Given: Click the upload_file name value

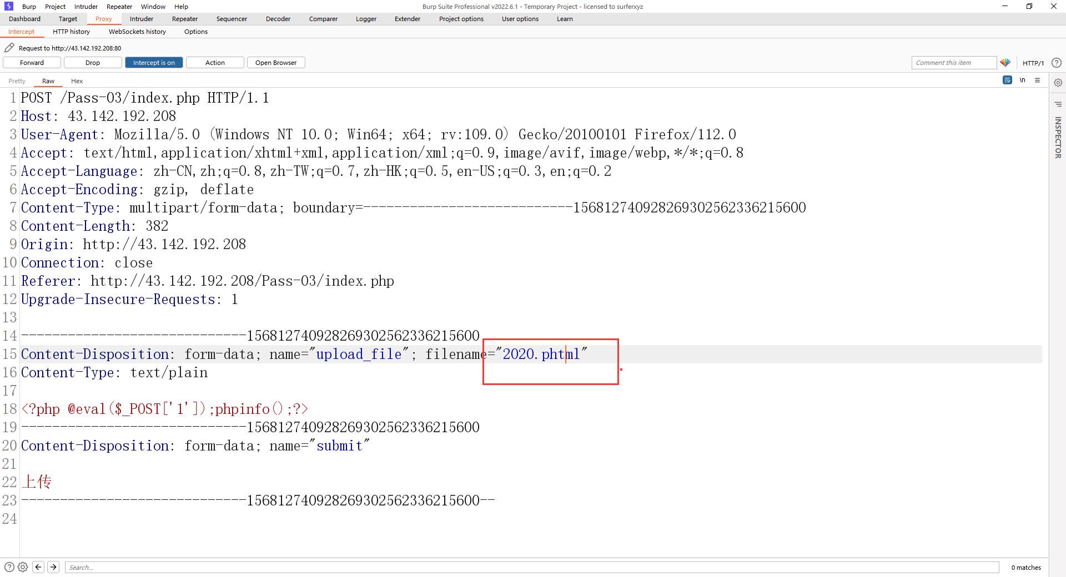Looking at the screenshot, I should [x=359, y=354].
